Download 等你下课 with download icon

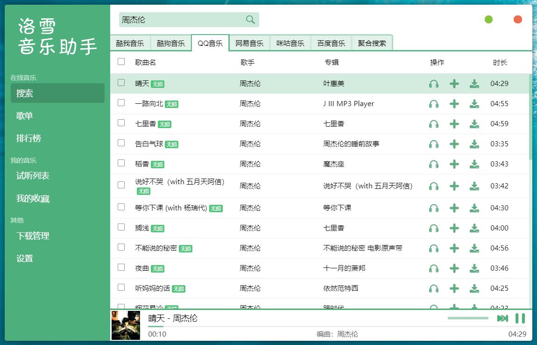474,208
